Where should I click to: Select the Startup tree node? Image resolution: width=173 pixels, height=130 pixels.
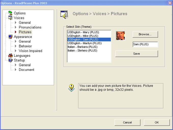[x=19, y=60]
